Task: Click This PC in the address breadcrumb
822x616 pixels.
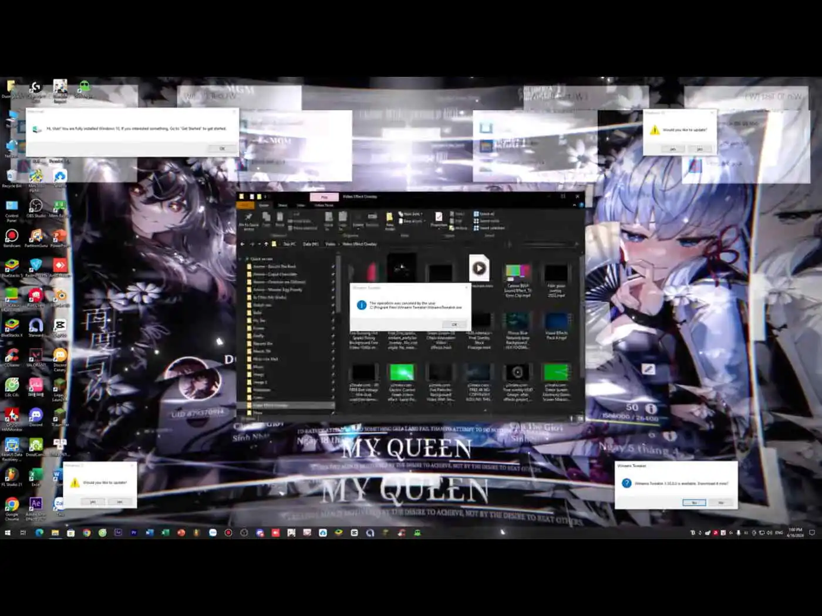Action: [289, 244]
